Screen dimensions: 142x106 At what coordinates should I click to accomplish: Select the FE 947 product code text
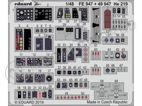86,4
